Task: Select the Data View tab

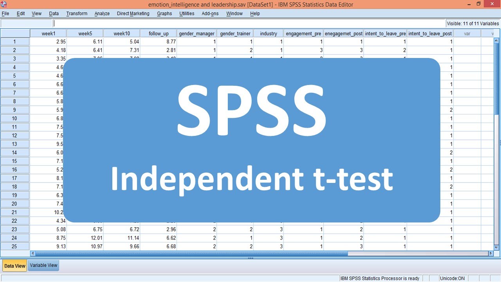Action: point(15,266)
